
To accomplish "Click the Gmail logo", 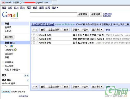I will pyautogui.click(x=10, y=15).
